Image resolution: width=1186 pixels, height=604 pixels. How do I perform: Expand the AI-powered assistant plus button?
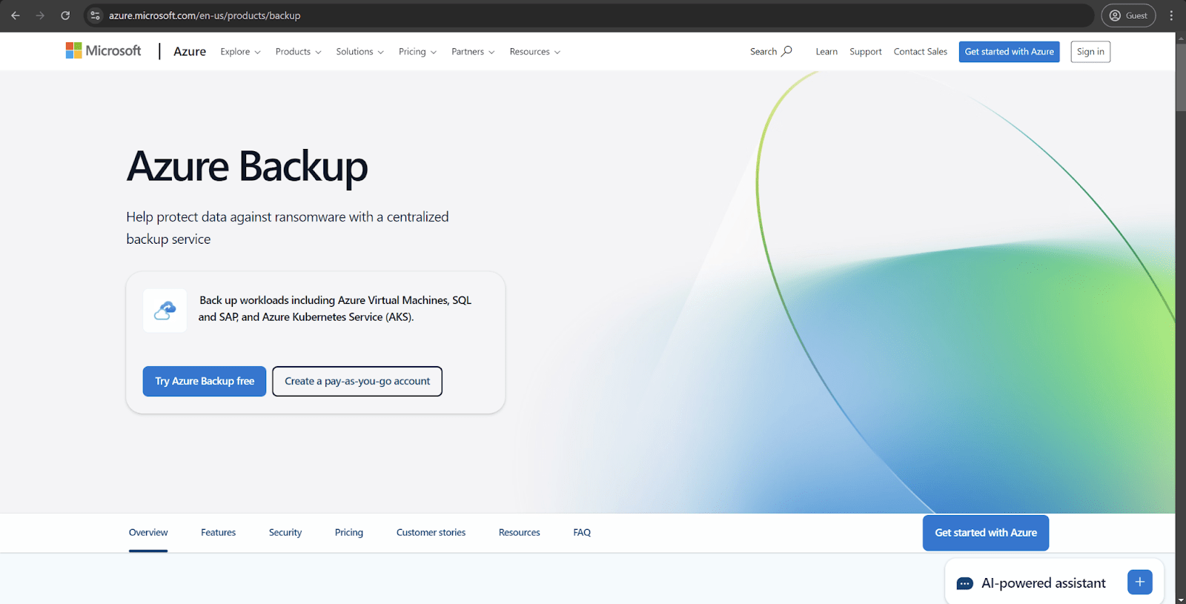pyautogui.click(x=1139, y=583)
